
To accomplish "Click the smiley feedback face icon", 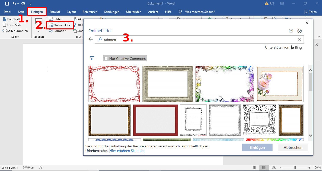I will coord(291,31).
